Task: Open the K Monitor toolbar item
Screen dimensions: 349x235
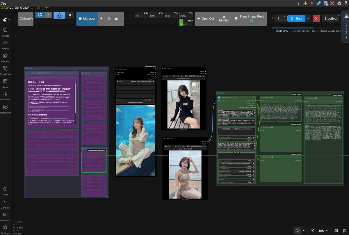Action: tap(224, 18)
